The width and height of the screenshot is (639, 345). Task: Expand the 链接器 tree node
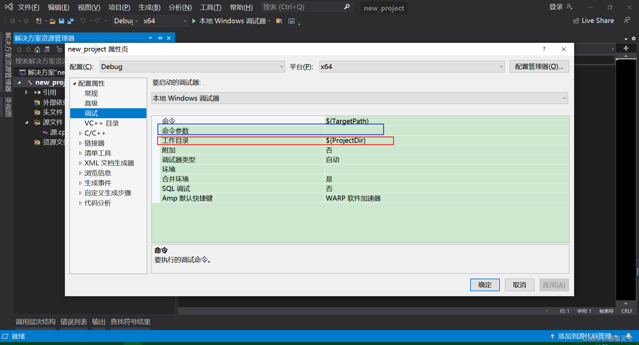[x=81, y=143]
